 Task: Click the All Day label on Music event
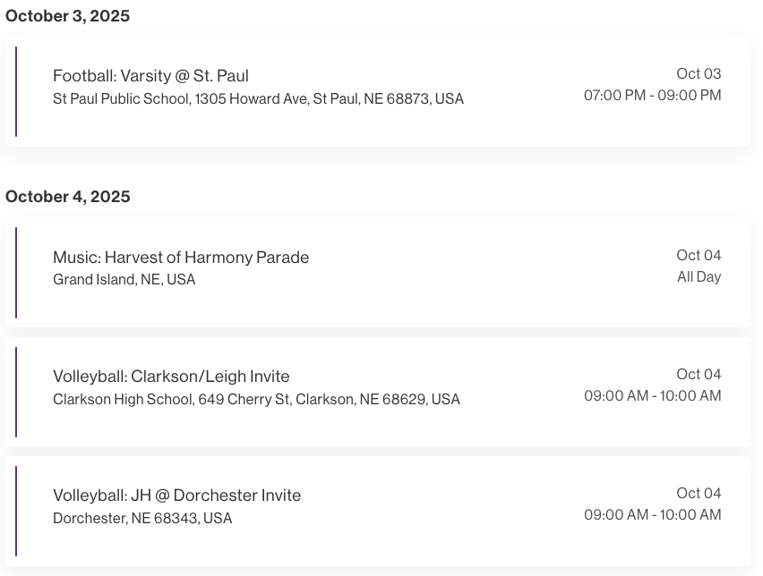click(x=699, y=277)
